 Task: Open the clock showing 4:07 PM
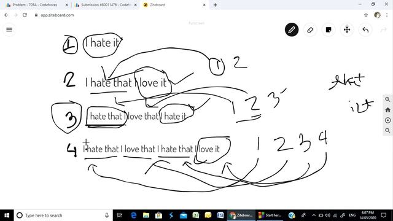pos(368,215)
